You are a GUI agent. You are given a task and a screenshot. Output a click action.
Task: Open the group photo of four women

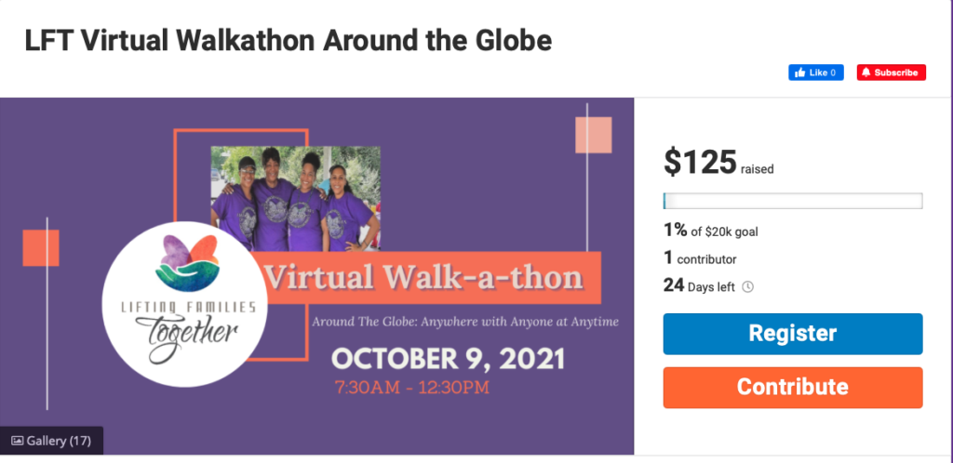click(294, 197)
